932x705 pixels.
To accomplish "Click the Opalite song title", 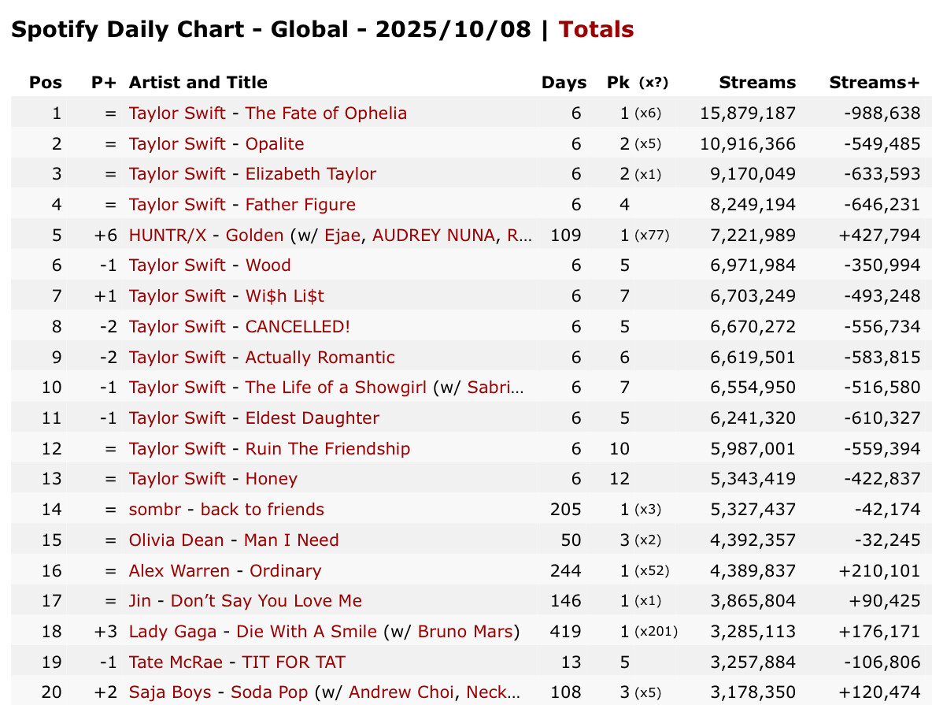I will 275,144.
